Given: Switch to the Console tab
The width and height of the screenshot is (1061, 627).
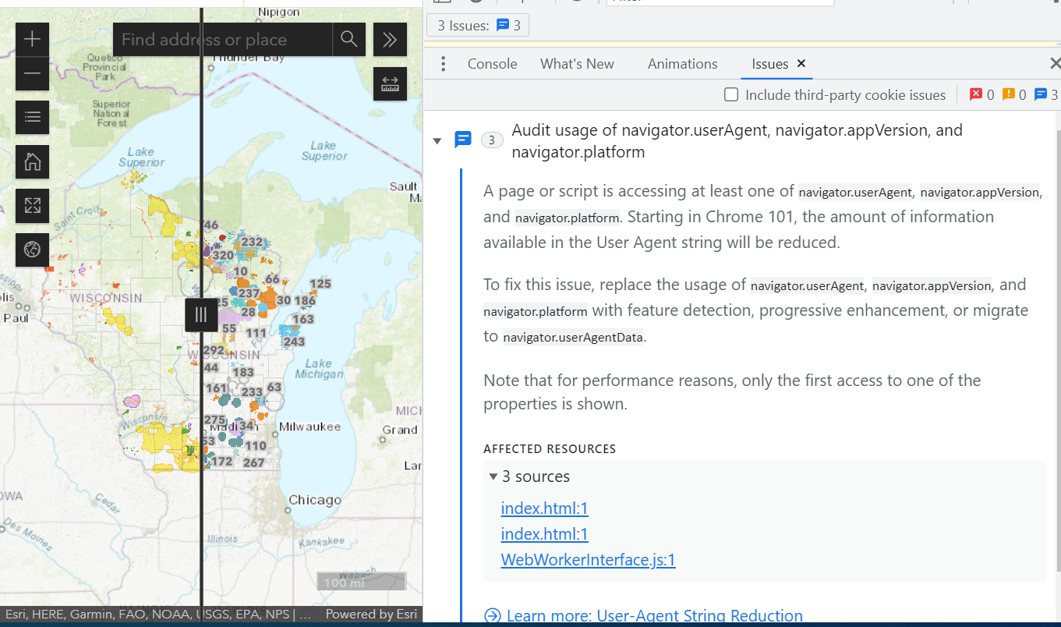Looking at the screenshot, I should 492,64.
